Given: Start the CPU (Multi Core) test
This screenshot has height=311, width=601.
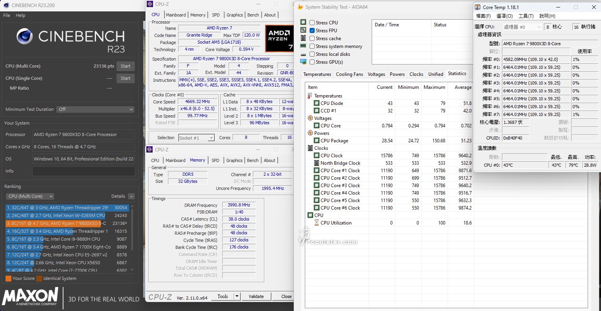Looking at the screenshot, I should click(x=125, y=66).
